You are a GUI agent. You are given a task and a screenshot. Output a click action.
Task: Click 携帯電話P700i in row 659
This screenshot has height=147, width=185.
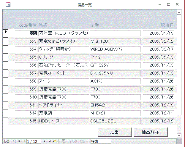[x=64, y=89]
